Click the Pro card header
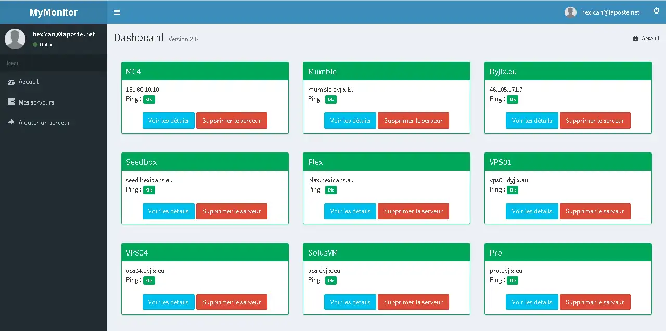Image resolution: width=666 pixels, height=331 pixels. (x=568, y=252)
